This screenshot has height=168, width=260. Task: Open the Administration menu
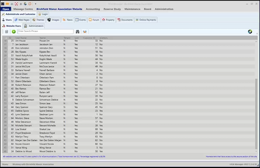point(164,9)
